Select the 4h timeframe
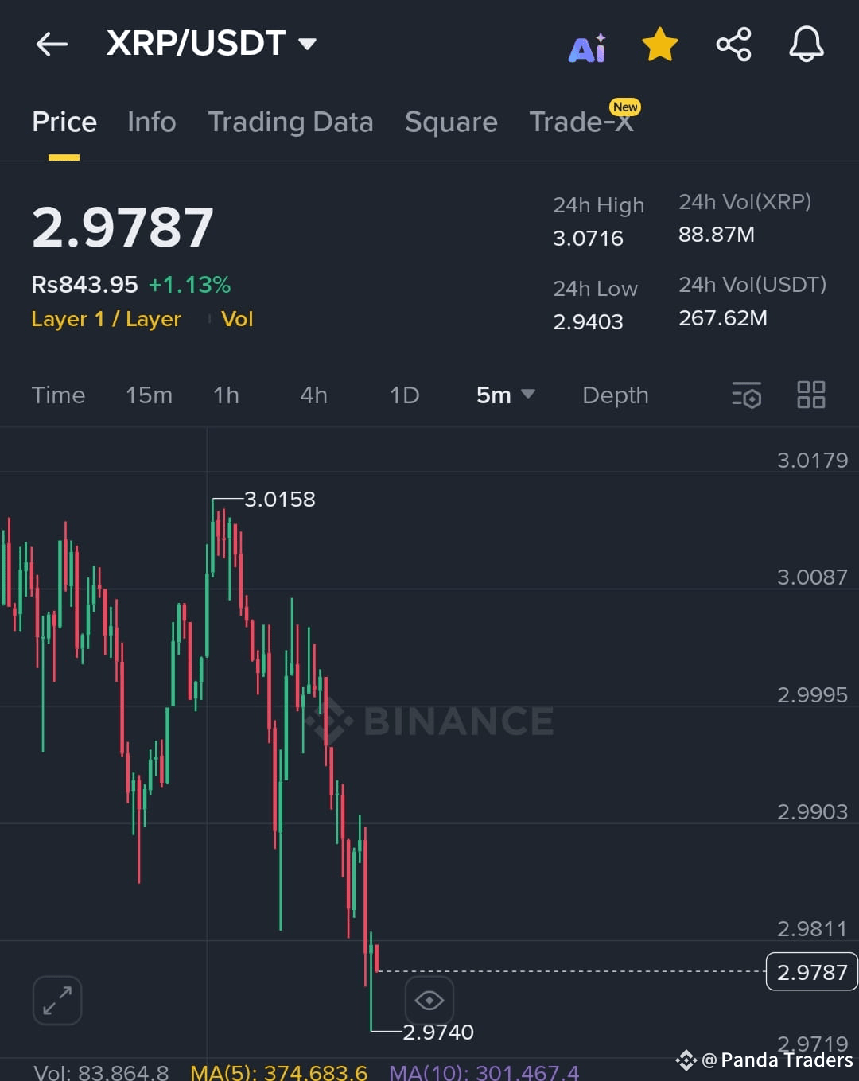The height and width of the screenshot is (1081, 859). click(313, 395)
